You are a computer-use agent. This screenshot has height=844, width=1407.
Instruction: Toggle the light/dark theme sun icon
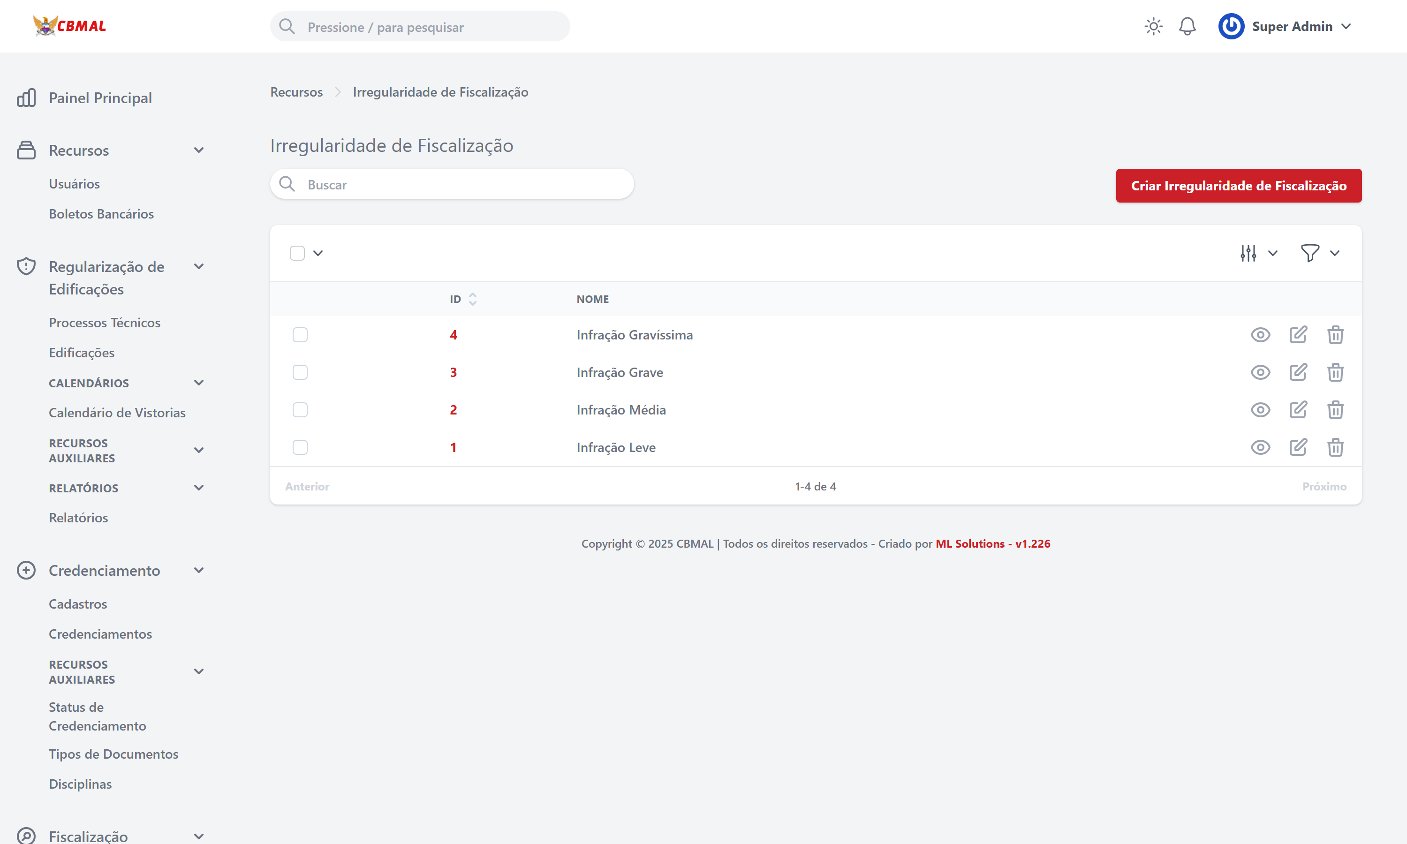click(x=1153, y=26)
